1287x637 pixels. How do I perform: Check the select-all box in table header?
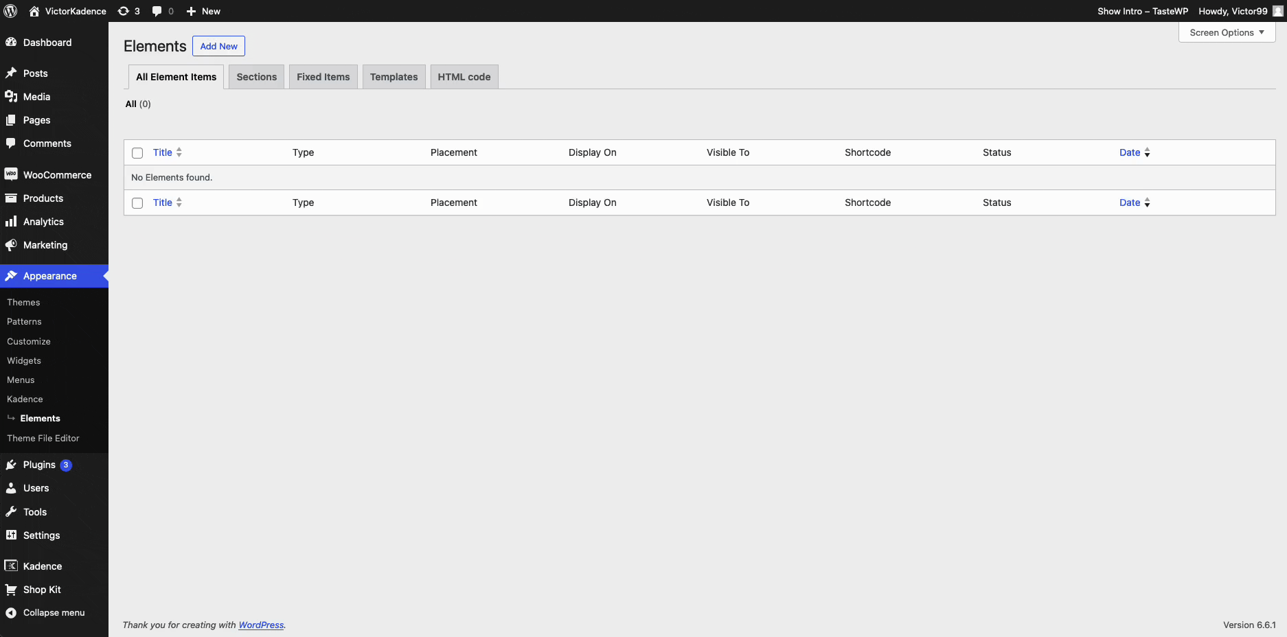click(137, 153)
